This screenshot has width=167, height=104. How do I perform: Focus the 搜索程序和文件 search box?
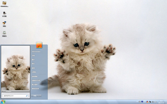click(x=15, y=96)
